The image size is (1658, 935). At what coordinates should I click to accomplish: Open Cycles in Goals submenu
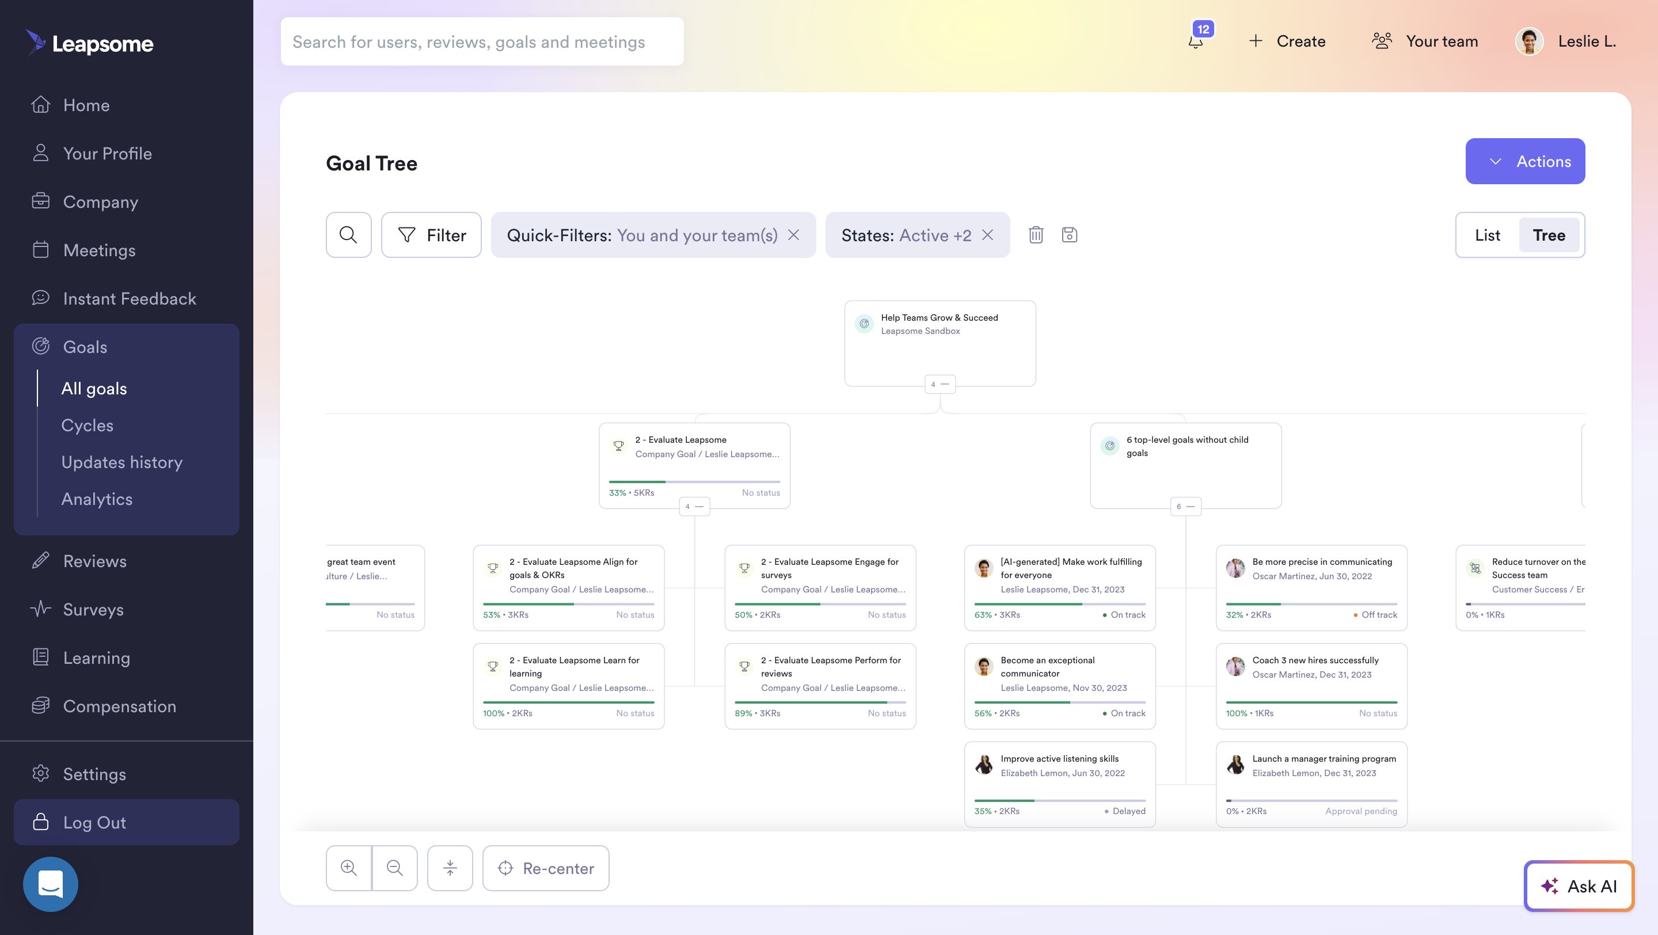[x=87, y=425]
